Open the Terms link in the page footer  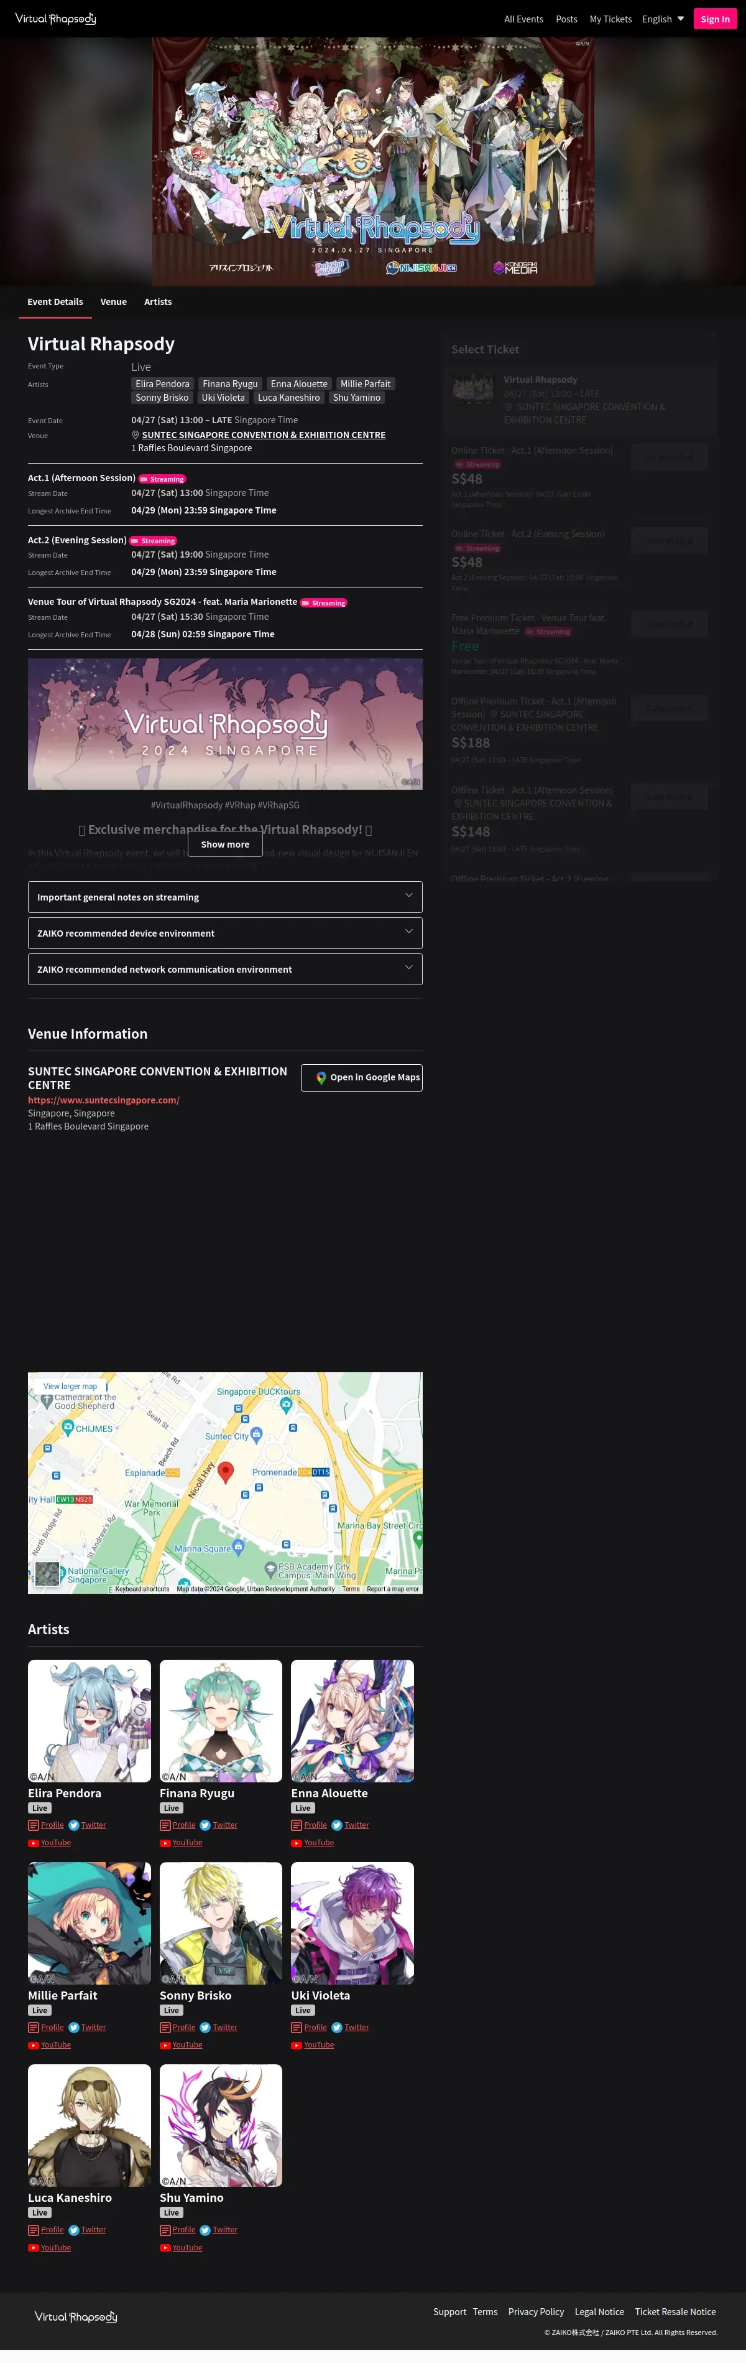485,2311
